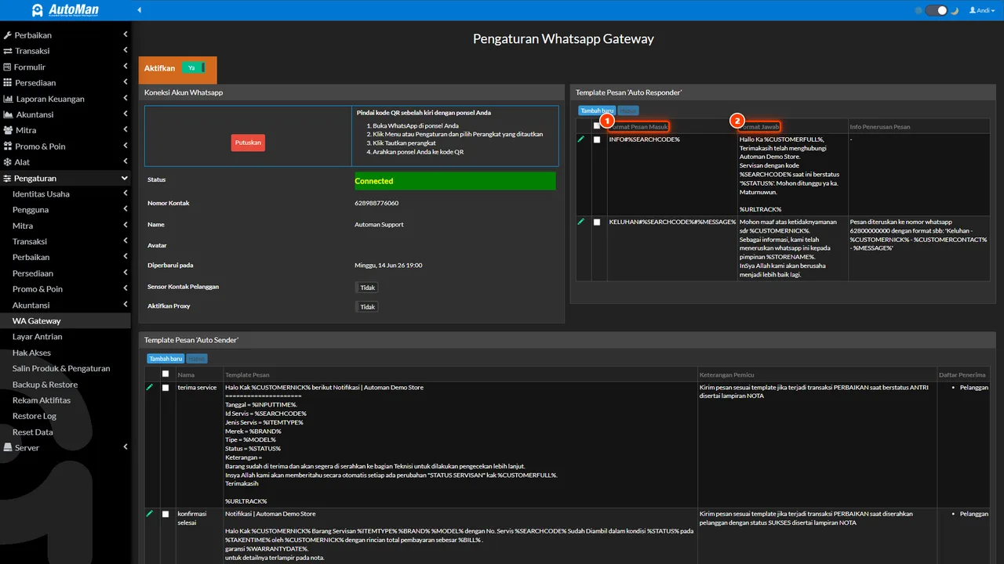Click the moon icon in the header
The height and width of the screenshot is (564, 1004).
pos(955,10)
